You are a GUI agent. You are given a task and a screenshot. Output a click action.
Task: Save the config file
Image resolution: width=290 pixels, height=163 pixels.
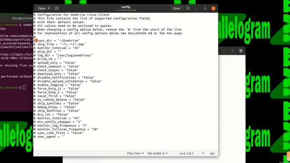click(x=177, y=9)
